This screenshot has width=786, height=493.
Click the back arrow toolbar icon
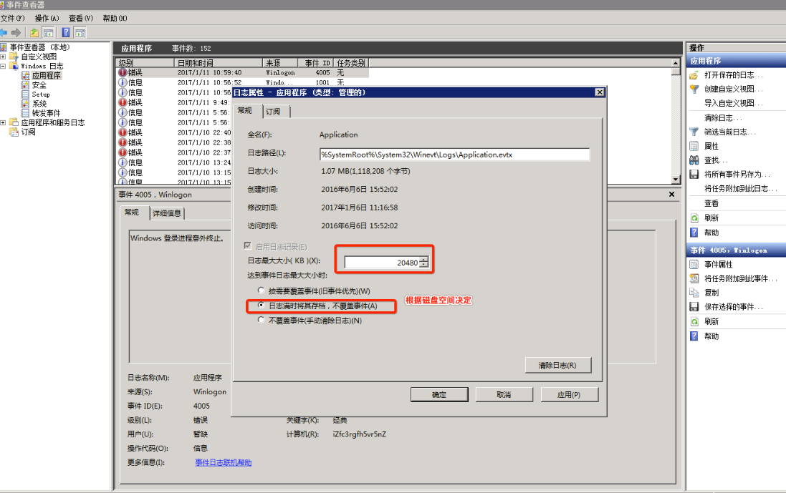[4, 32]
